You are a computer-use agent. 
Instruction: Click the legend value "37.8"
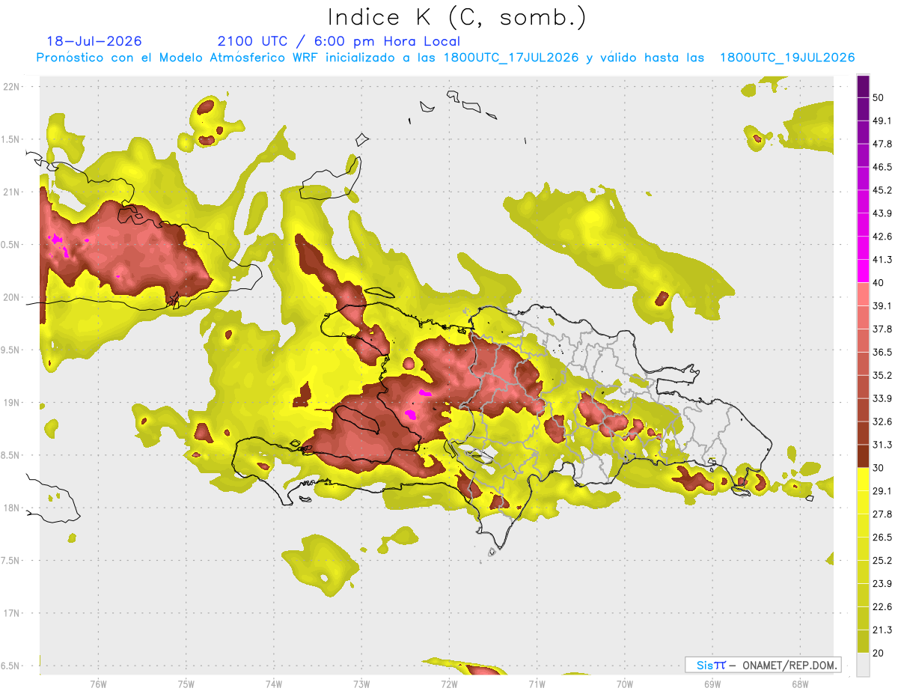tap(882, 329)
